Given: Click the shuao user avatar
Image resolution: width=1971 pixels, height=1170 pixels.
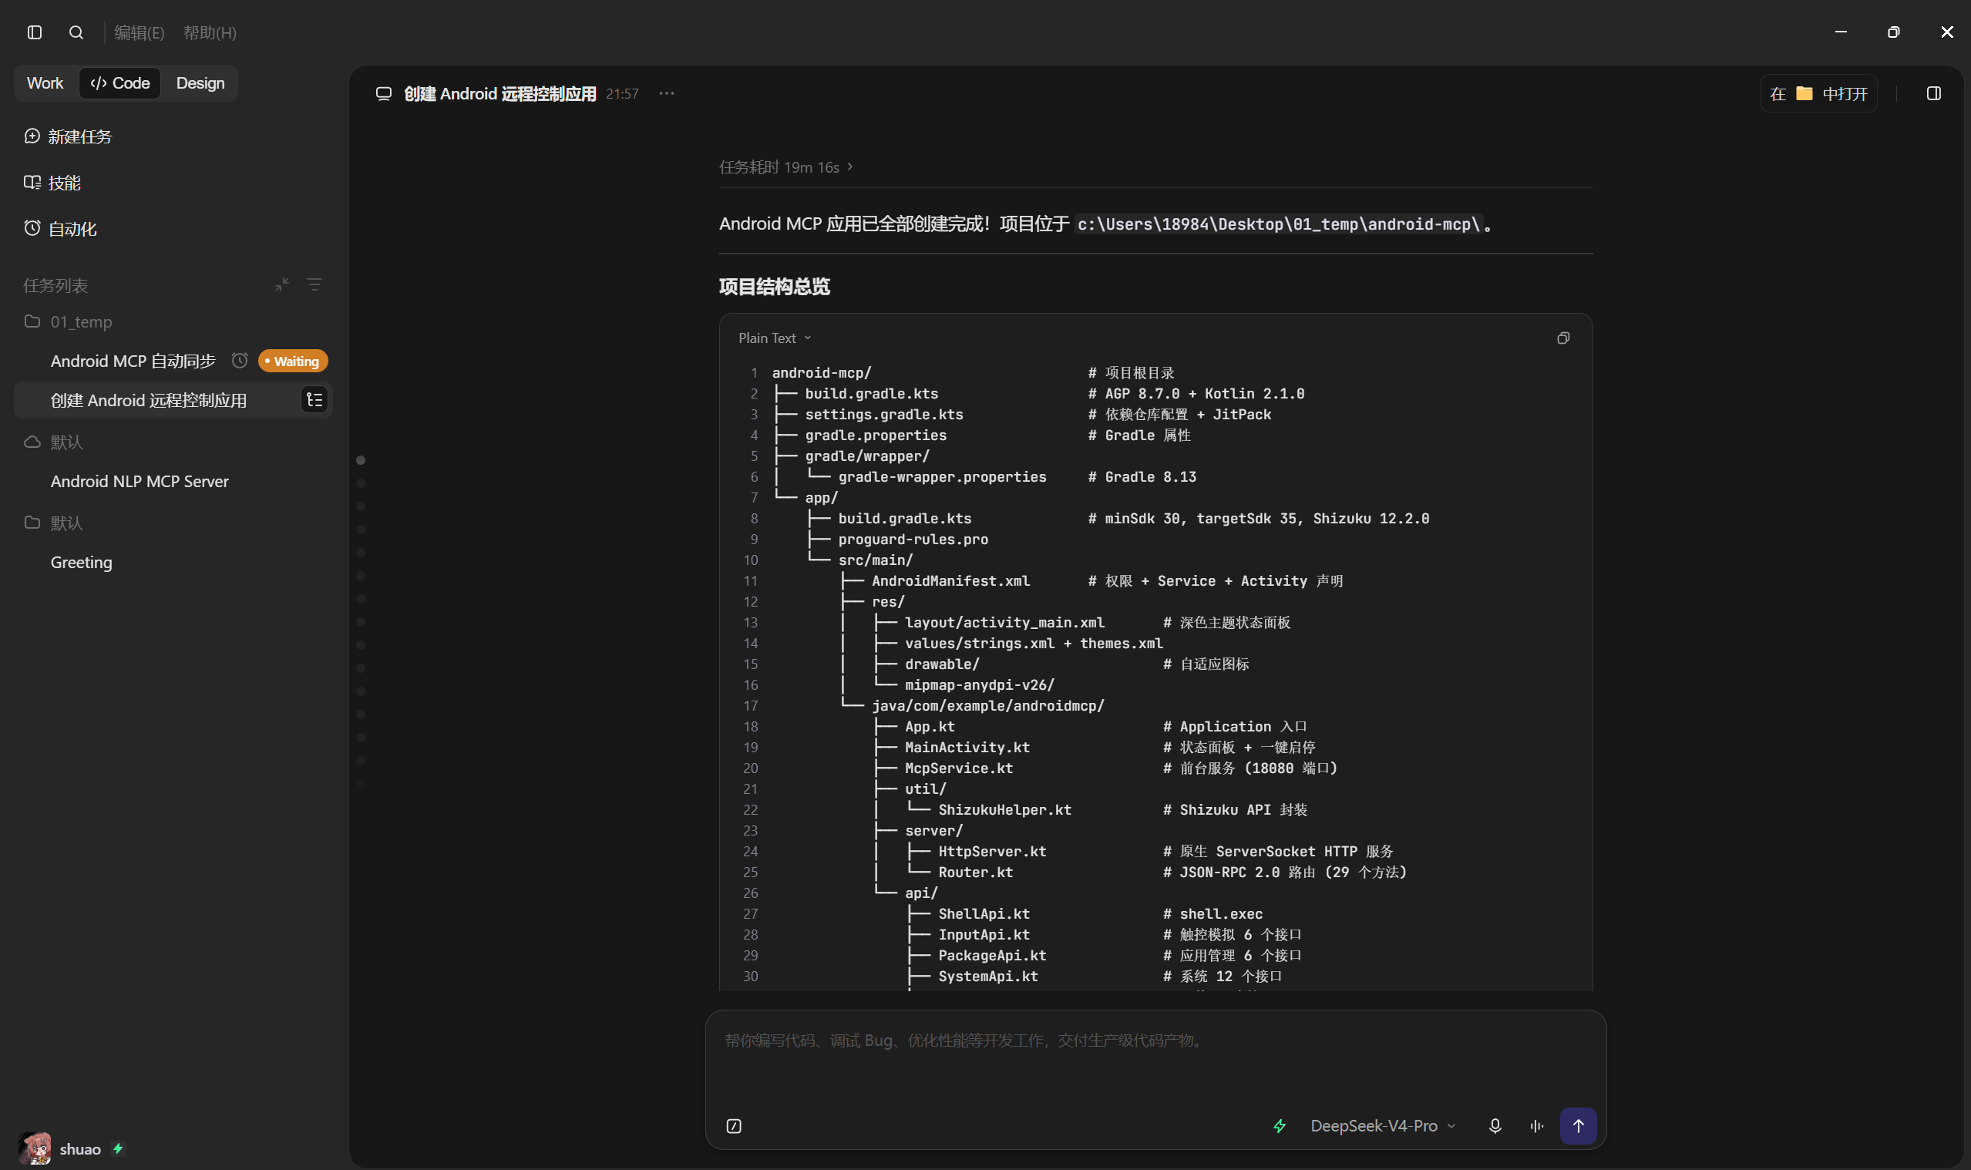Looking at the screenshot, I should click(35, 1148).
